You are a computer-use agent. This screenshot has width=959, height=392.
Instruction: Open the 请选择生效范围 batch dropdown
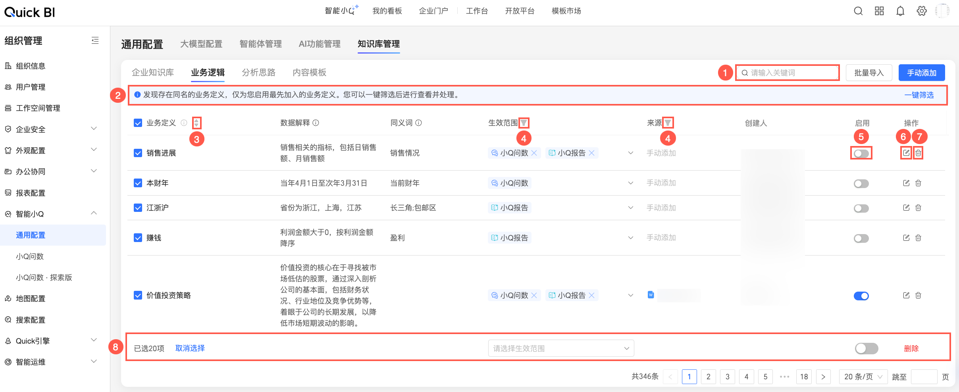pos(561,348)
